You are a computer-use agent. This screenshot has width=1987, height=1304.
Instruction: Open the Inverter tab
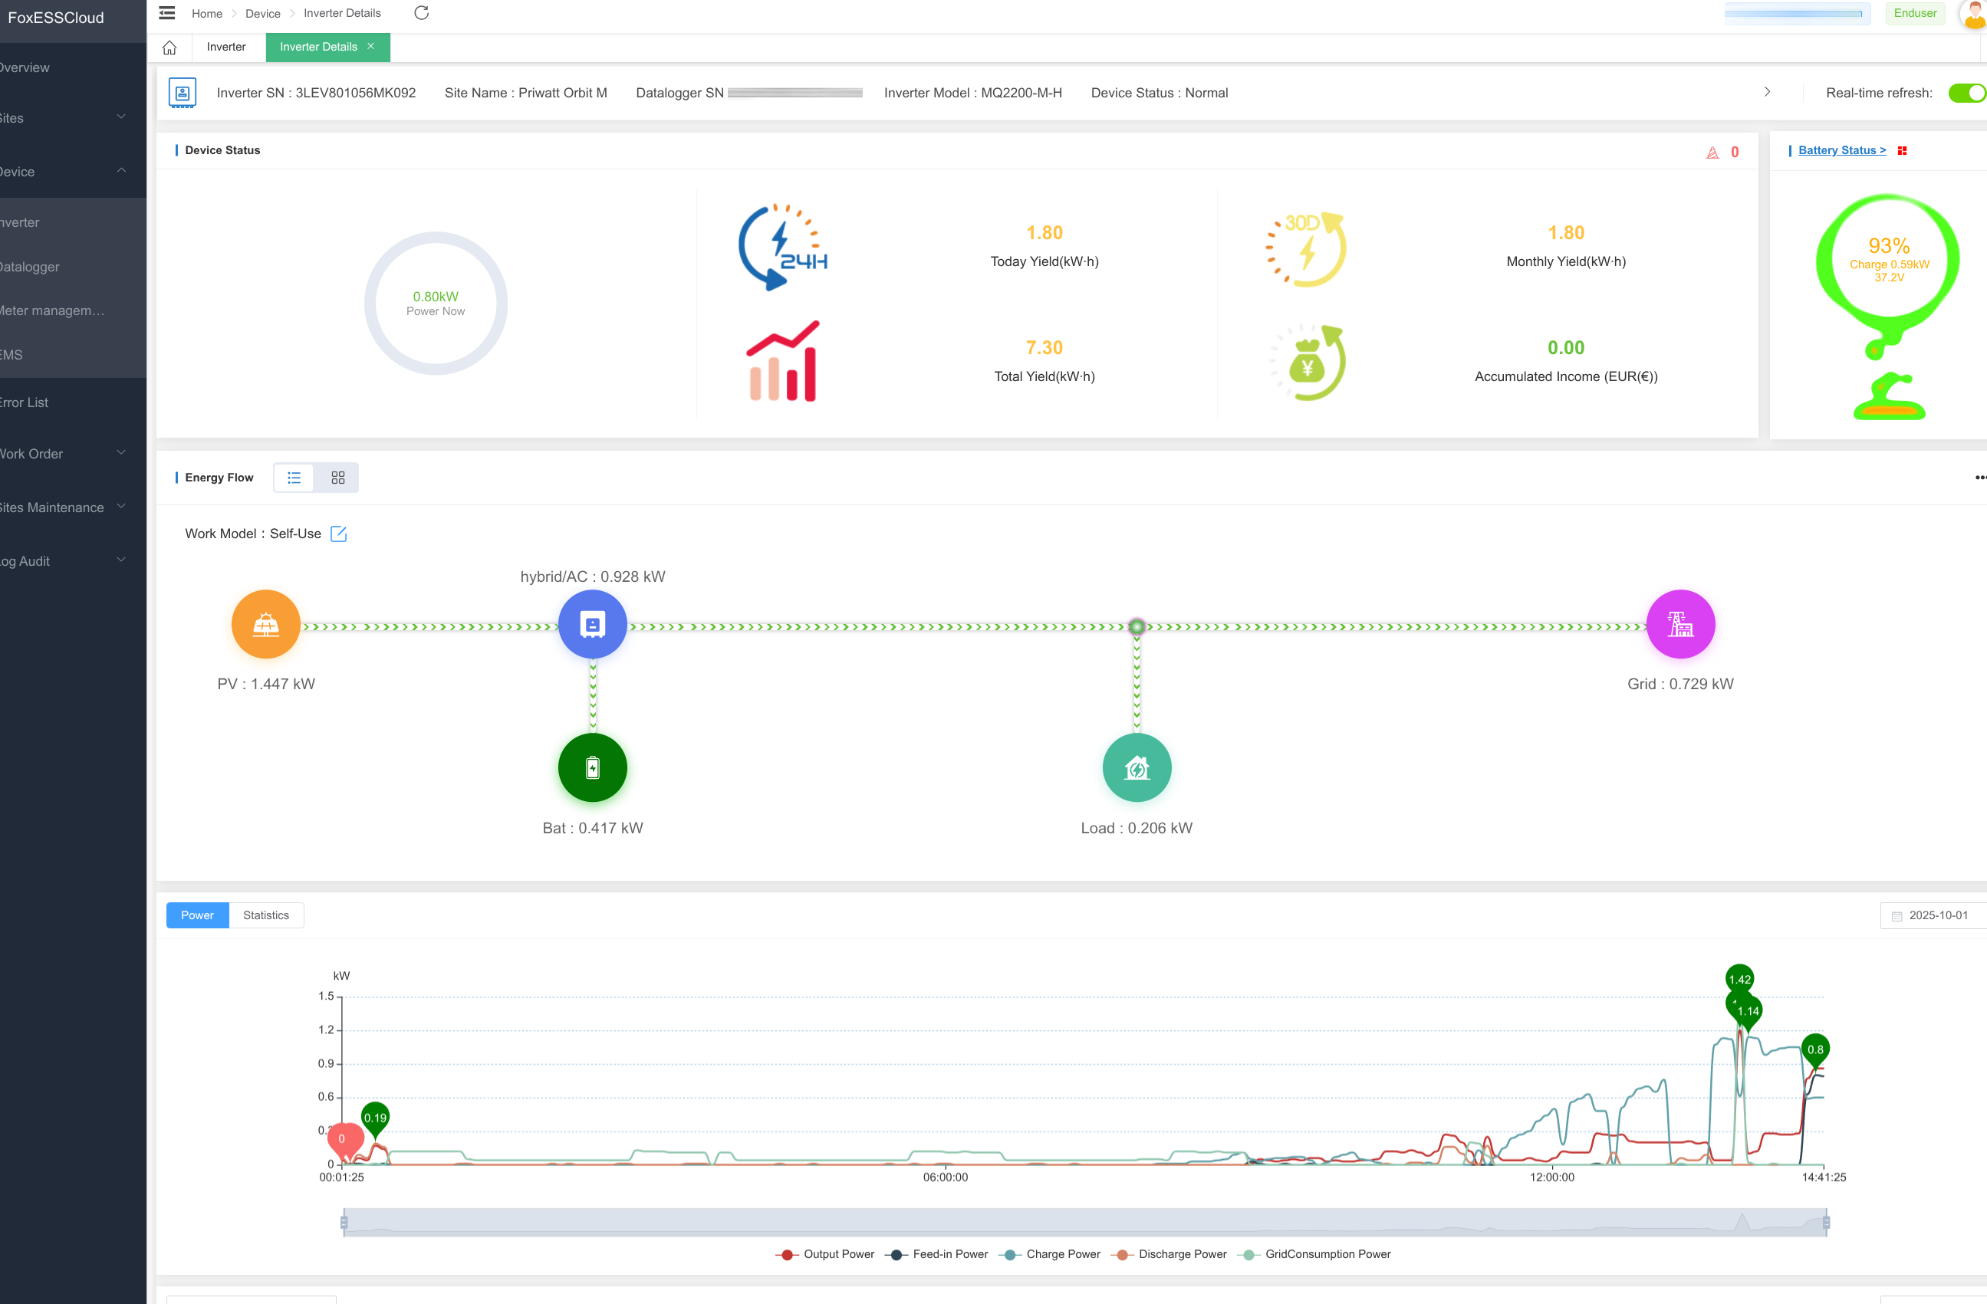coord(225,47)
